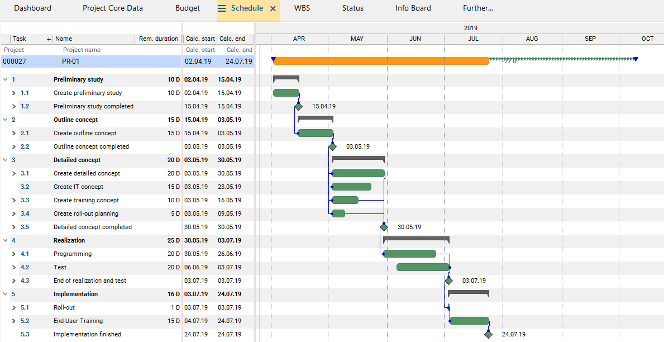Collapse task 1 Preliminary study

[6, 79]
